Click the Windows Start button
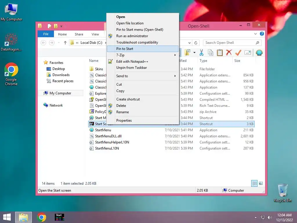Screen dimensions: 297x223 [7, 217]
